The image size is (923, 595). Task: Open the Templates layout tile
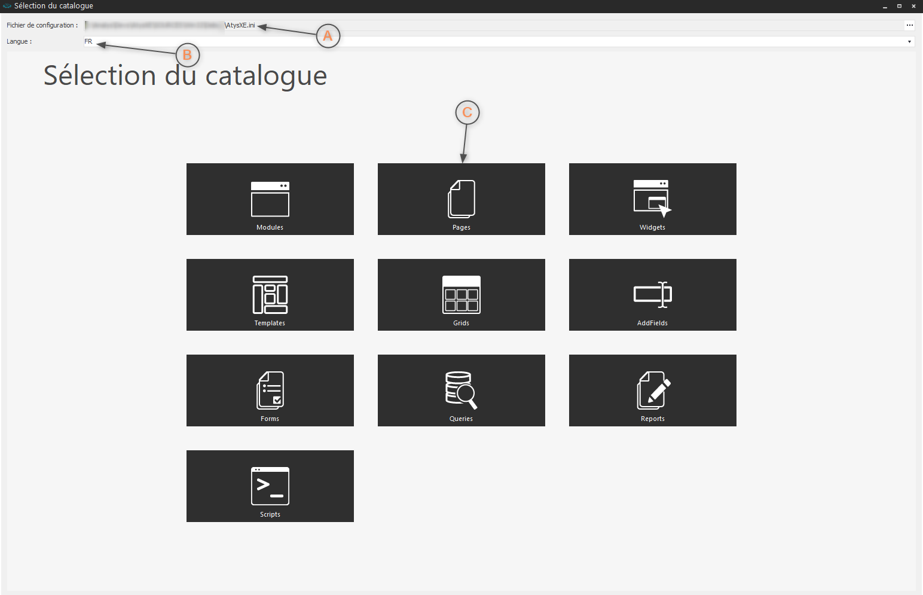270,295
